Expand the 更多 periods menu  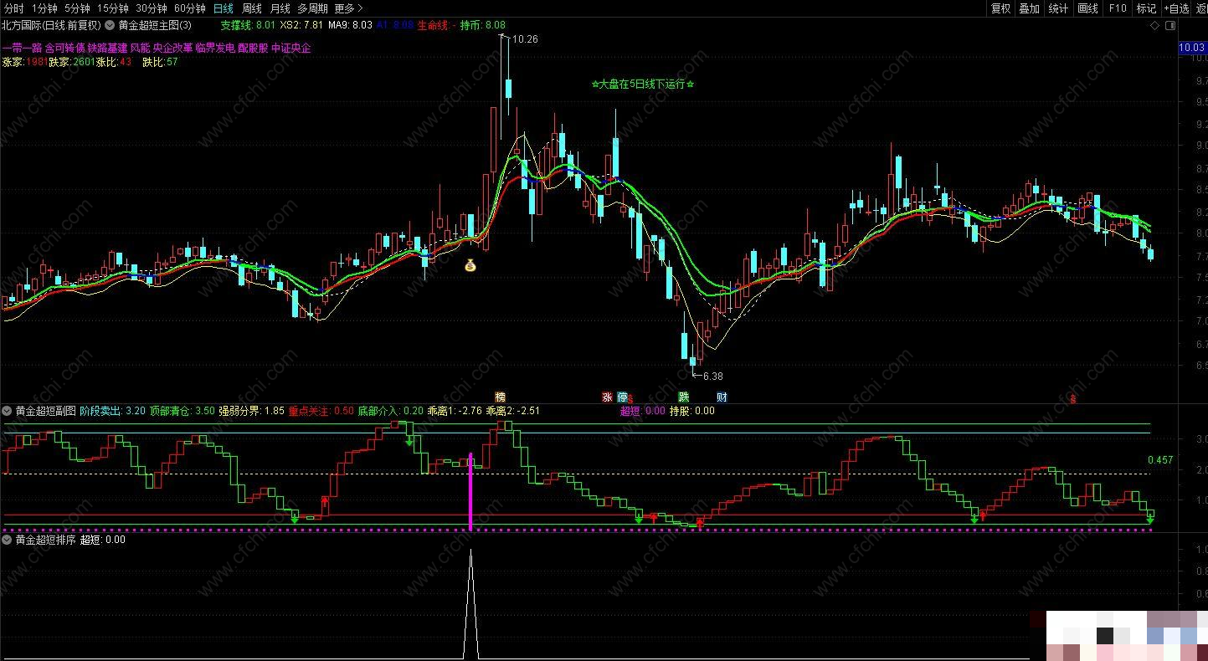[348, 8]
